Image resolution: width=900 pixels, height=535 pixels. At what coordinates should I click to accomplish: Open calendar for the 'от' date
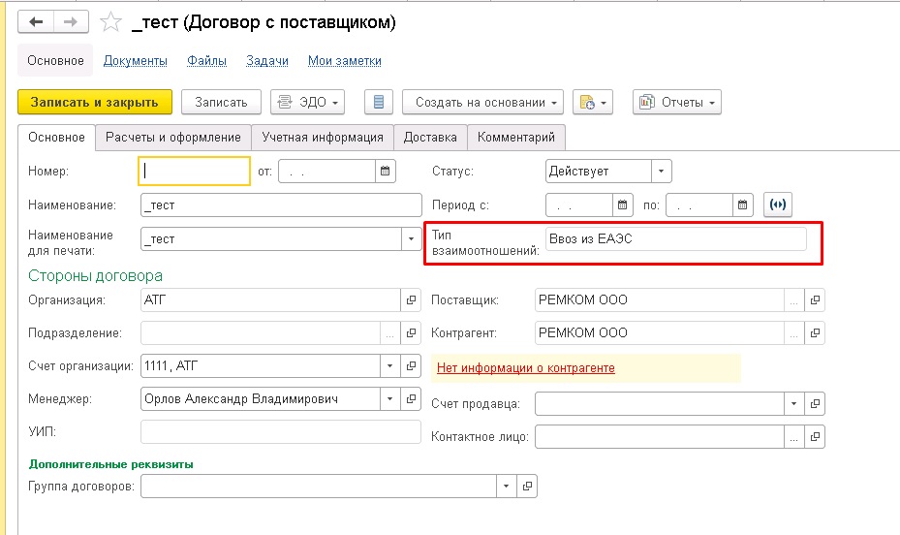click(386, 171)
